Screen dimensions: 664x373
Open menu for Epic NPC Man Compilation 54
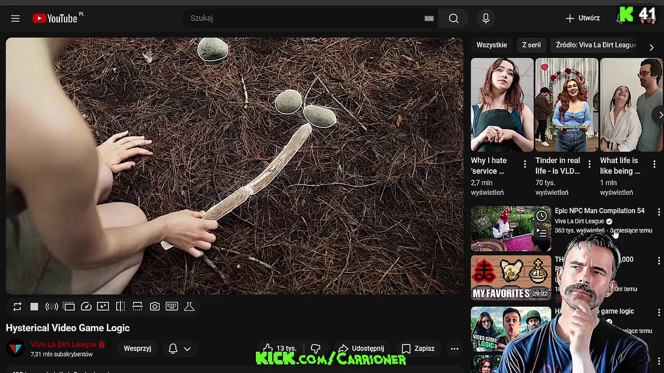[x=659, y=212]
